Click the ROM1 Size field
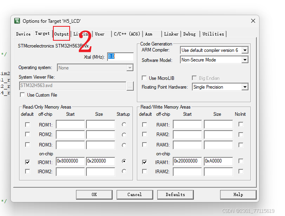The image size is (285, 216). pos(101,124)
